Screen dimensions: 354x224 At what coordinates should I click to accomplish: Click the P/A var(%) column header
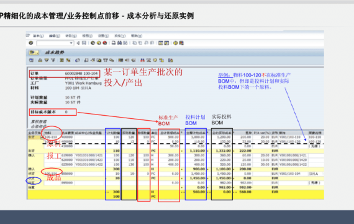point(261,133)
